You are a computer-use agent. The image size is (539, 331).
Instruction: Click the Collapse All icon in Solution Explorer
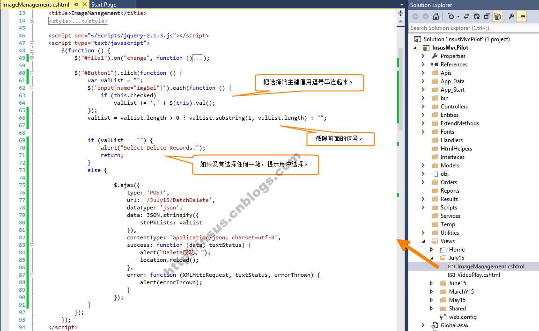[487, 16]
